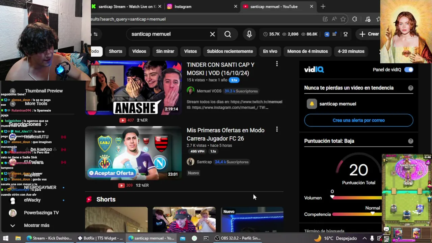Screen dimensions: 432x243
Task: Click the Competencia score slider bar
Action: [x=357, y=214]
